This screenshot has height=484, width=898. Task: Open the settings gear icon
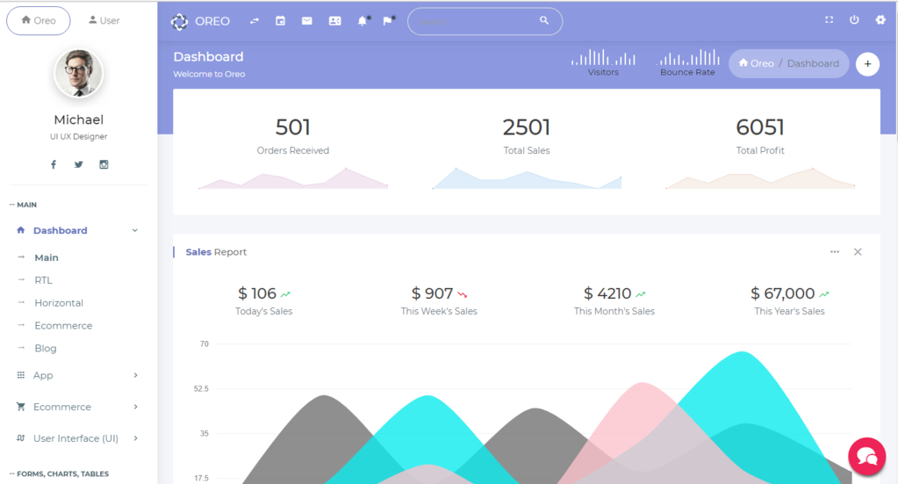click(880, 19)
